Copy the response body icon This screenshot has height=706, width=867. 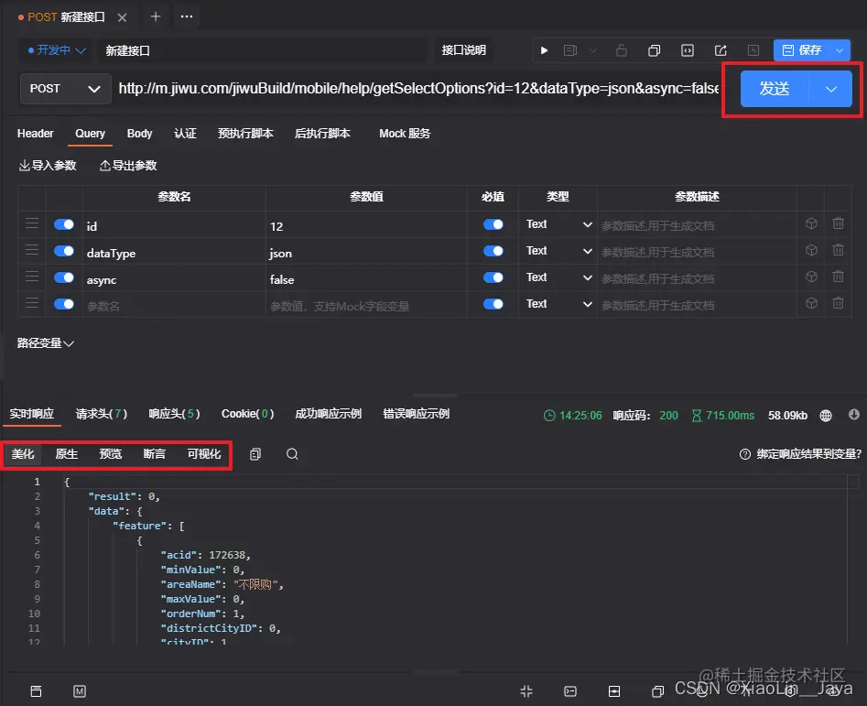pyautogui.click(x=255, y=454)
